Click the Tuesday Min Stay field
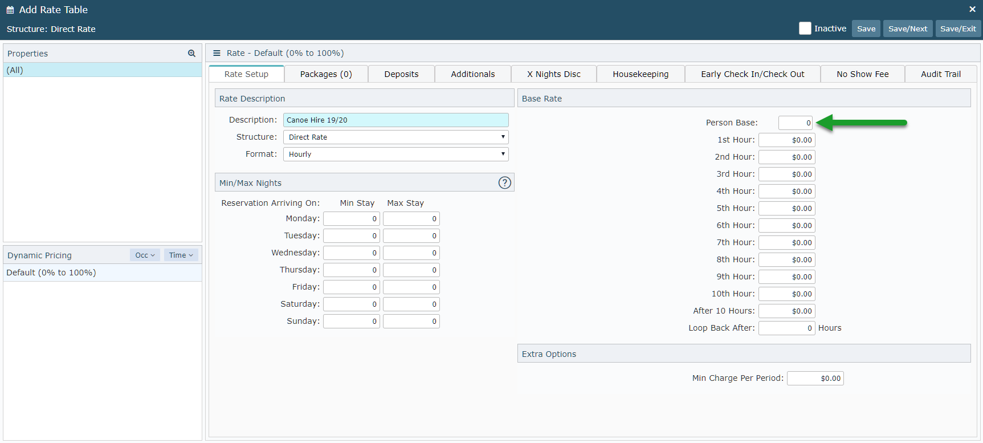This screenshot has height=443, width=983. point(352,235)
